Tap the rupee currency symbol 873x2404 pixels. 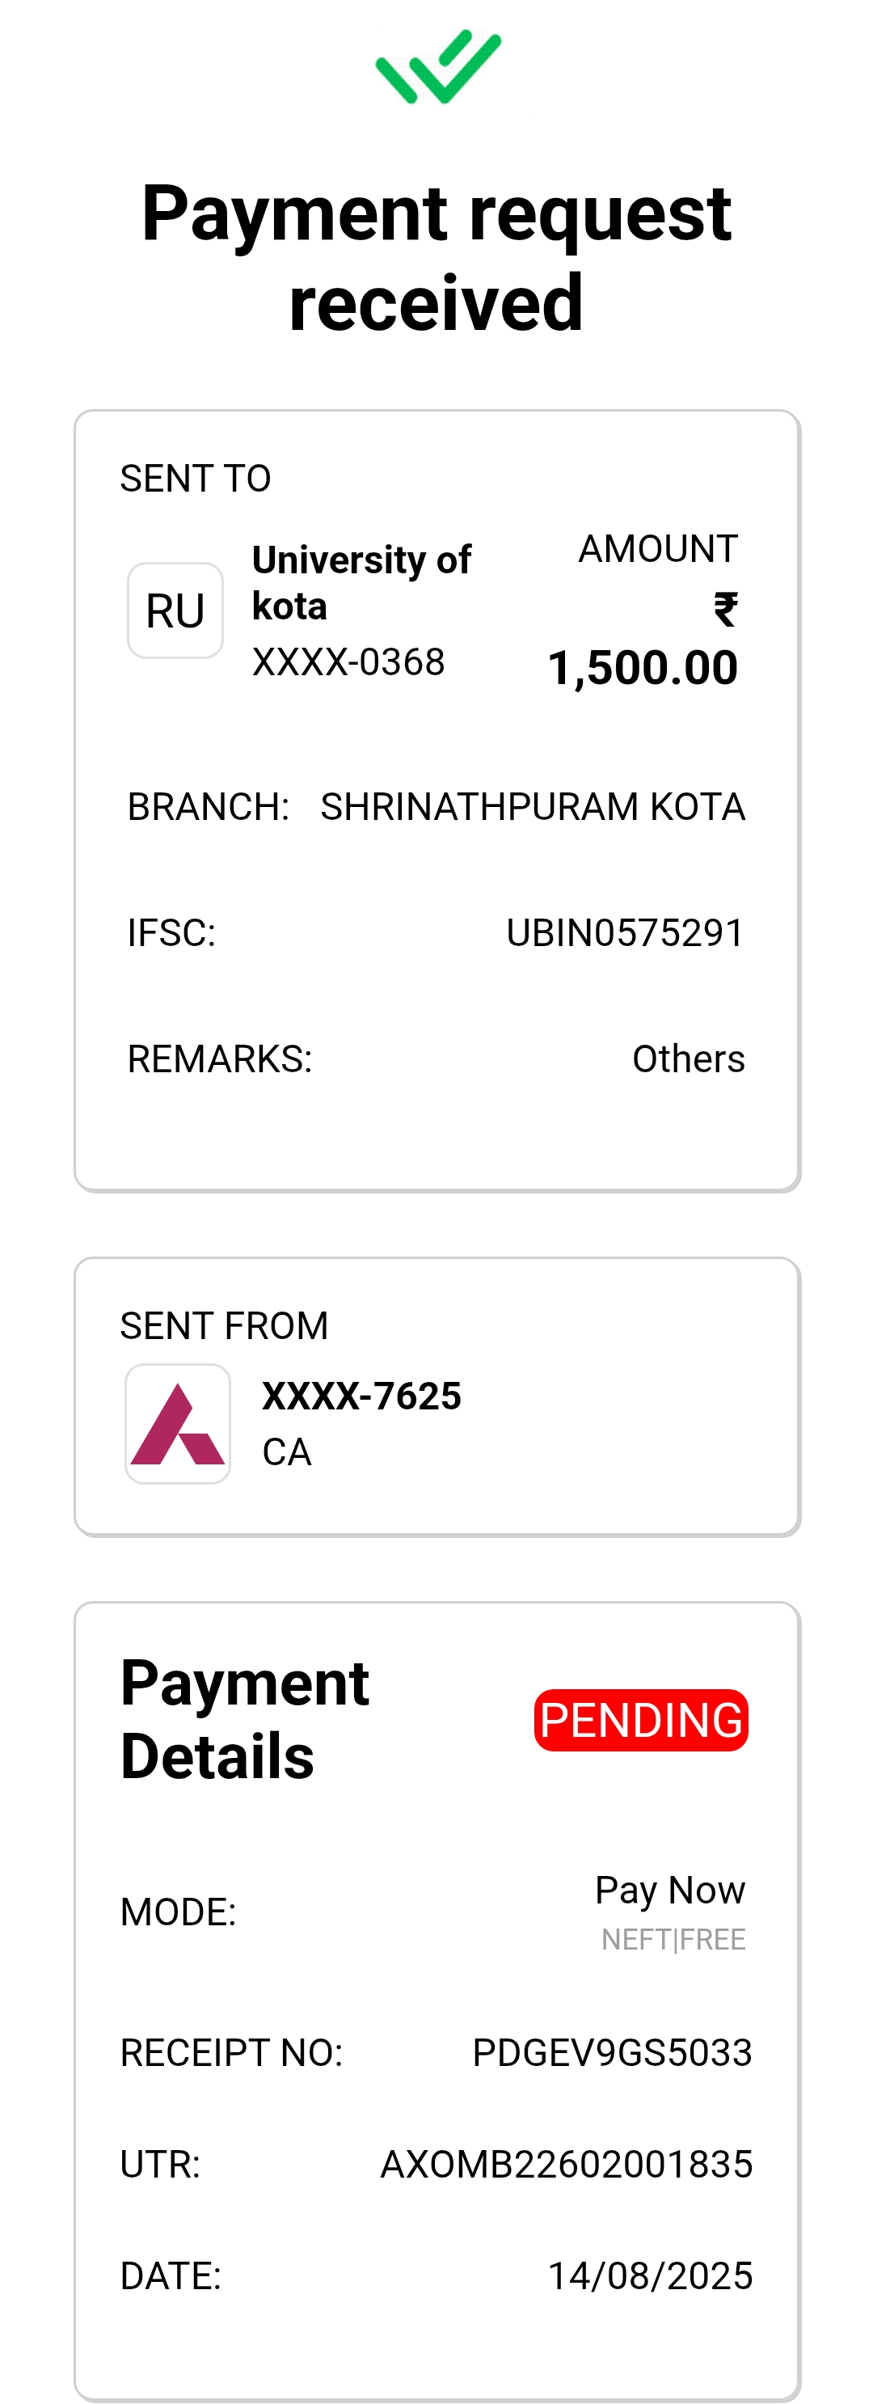[726, 610]
